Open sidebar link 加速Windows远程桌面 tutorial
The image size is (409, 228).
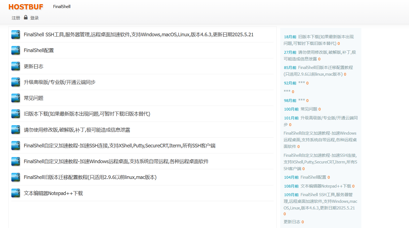(320, 140)
